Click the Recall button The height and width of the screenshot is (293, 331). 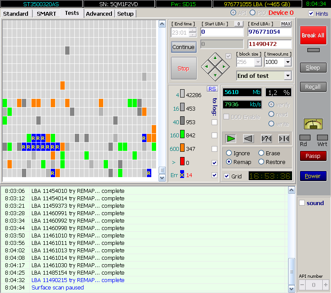(313, 87)
